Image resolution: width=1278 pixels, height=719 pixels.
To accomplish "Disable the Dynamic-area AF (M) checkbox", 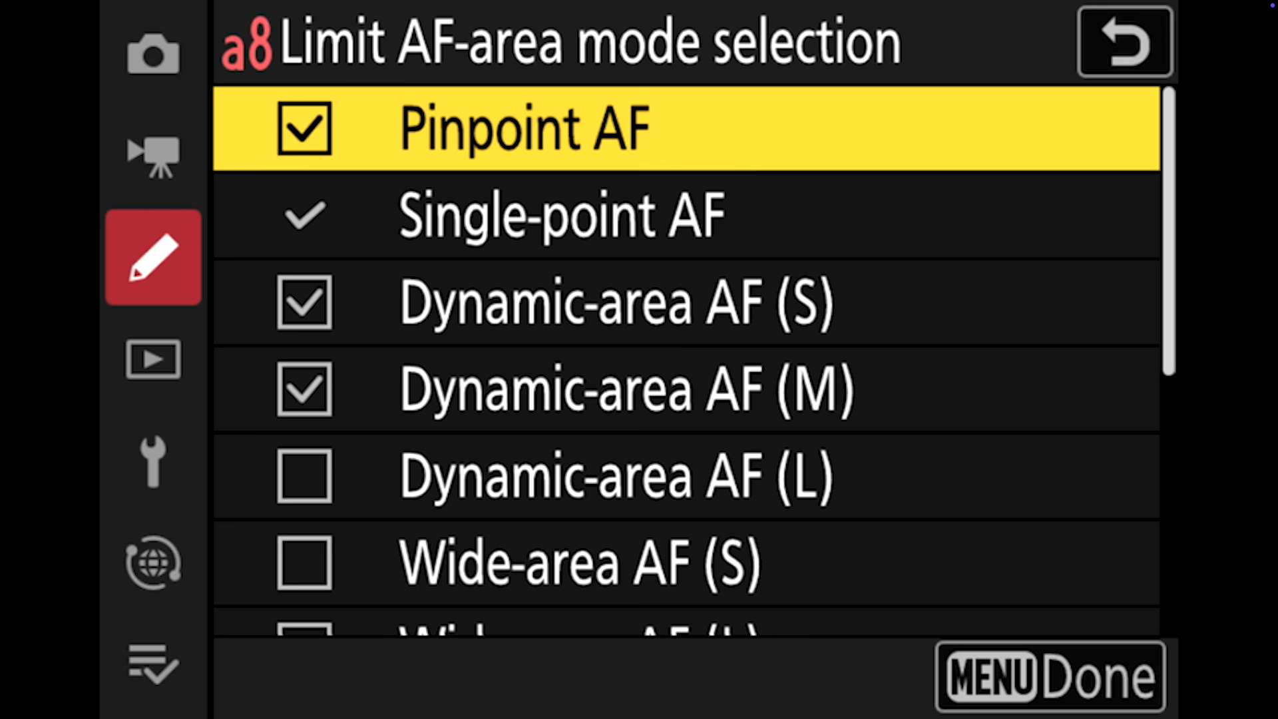I will point(304,389).
